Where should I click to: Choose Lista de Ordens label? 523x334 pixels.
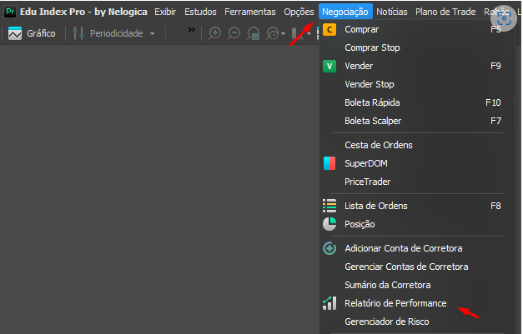[376, 206]
